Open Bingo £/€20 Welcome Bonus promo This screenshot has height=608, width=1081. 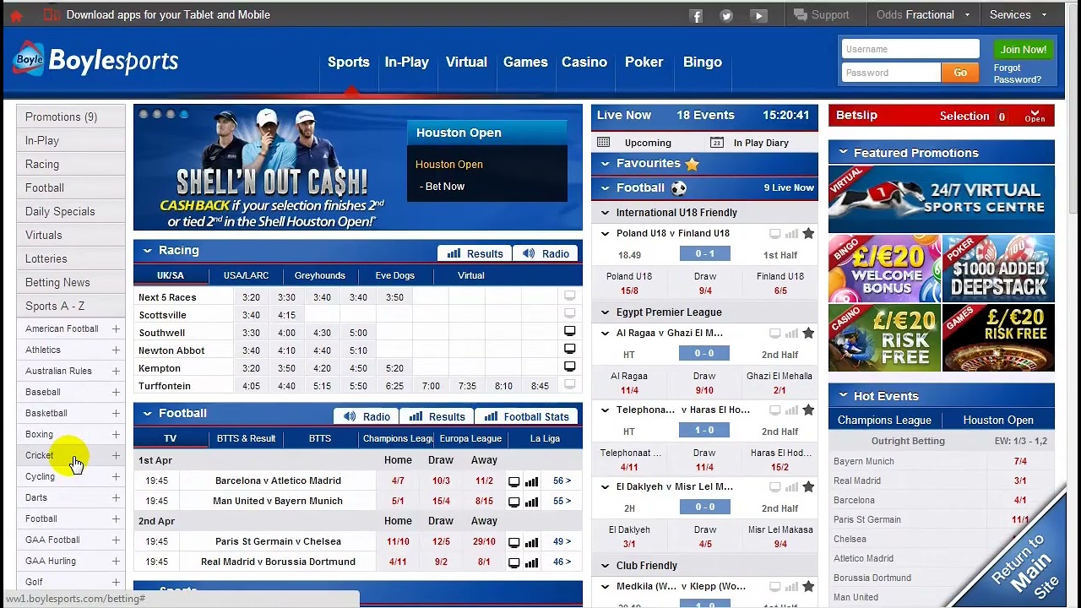(x=884, y=269)
